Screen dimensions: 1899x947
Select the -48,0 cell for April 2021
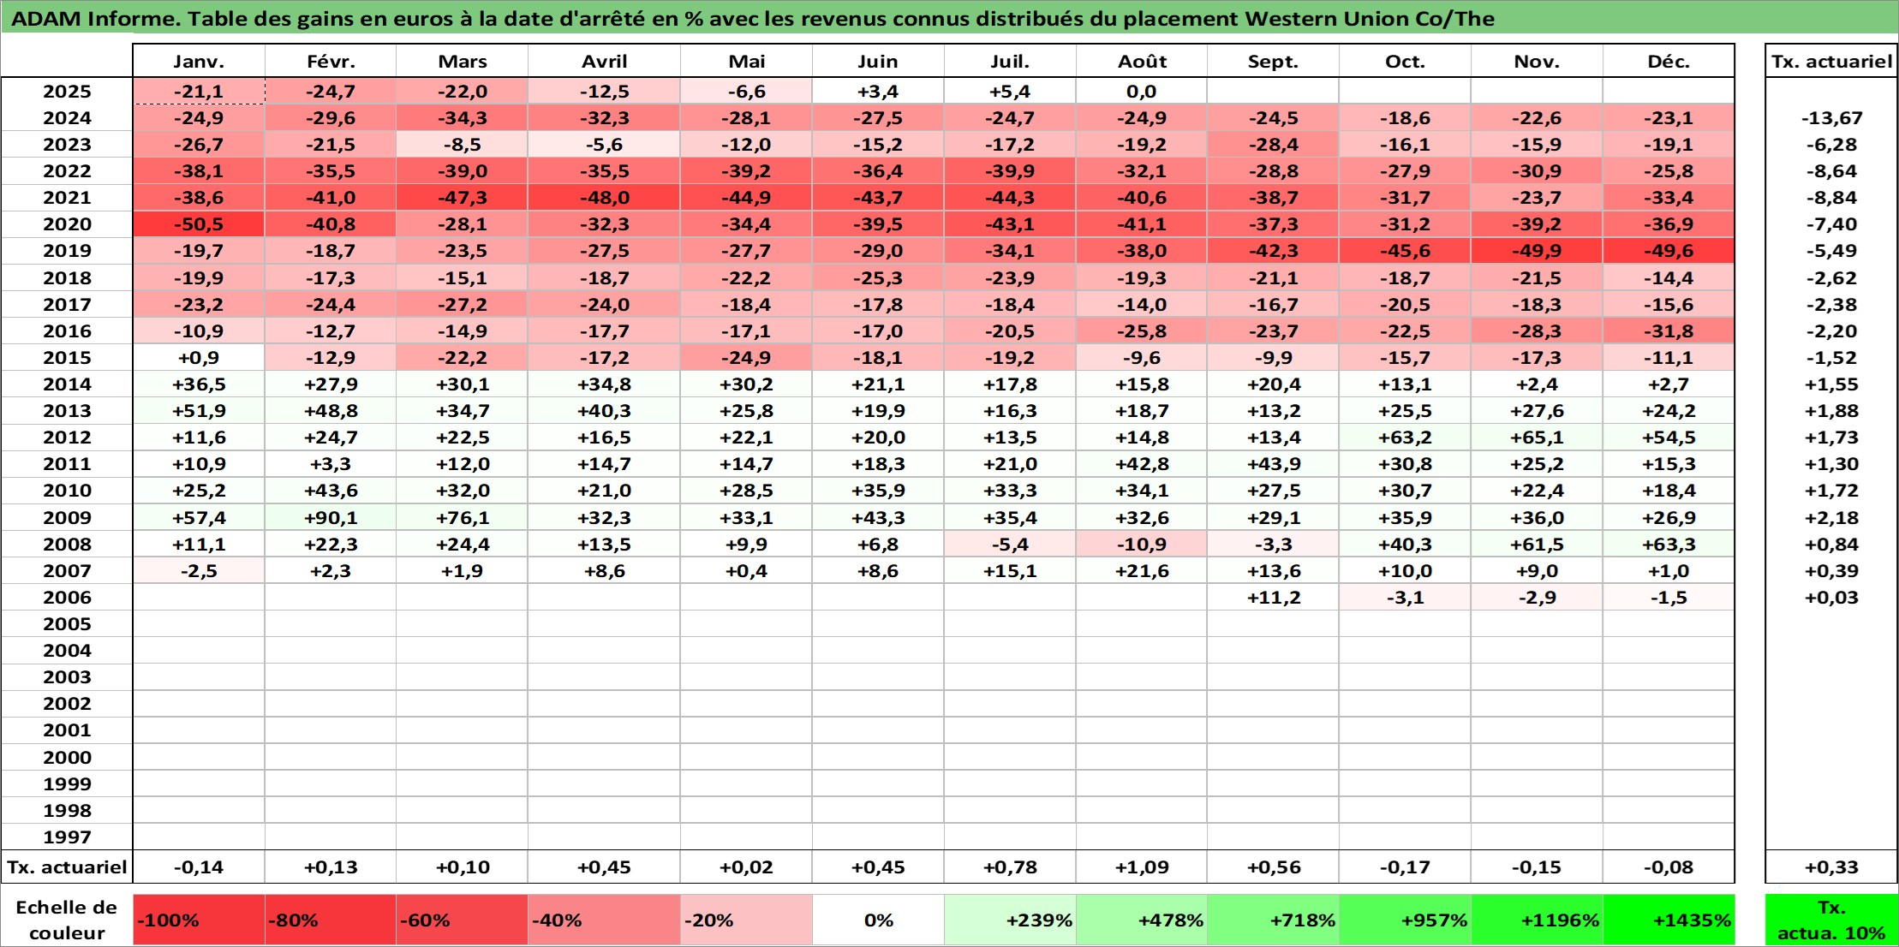click(604, 198)
